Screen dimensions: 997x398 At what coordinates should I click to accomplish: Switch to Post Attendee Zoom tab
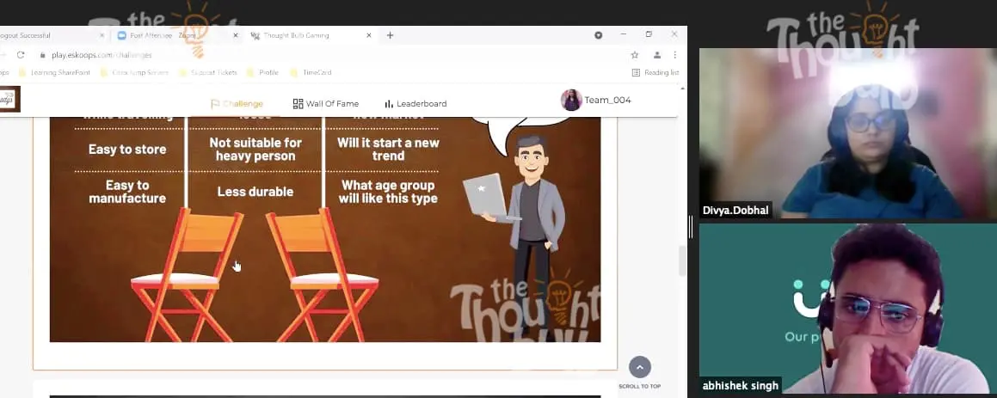tap(176, 35)
